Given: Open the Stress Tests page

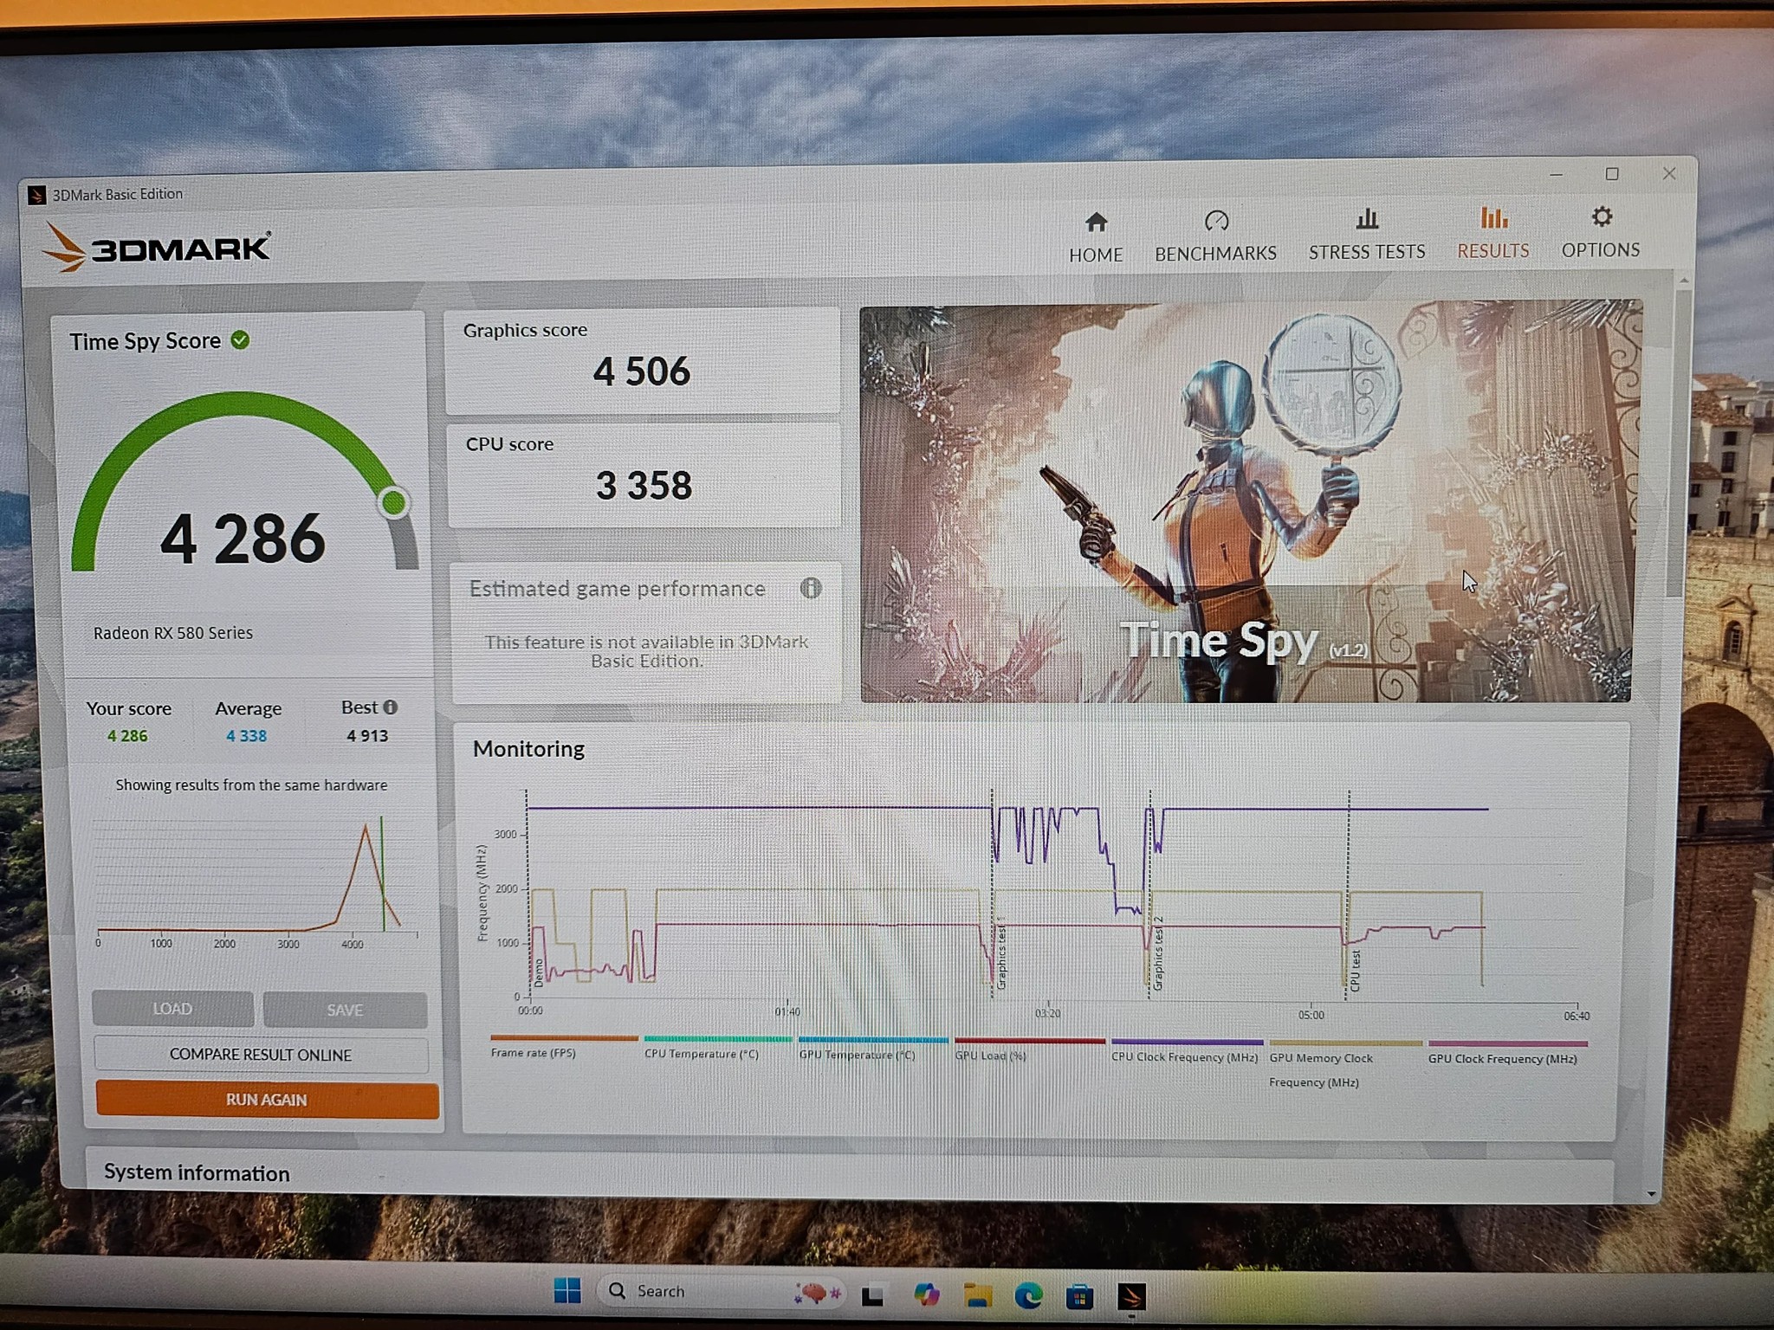Looking at the screenshot, I should click(1367, 234).
